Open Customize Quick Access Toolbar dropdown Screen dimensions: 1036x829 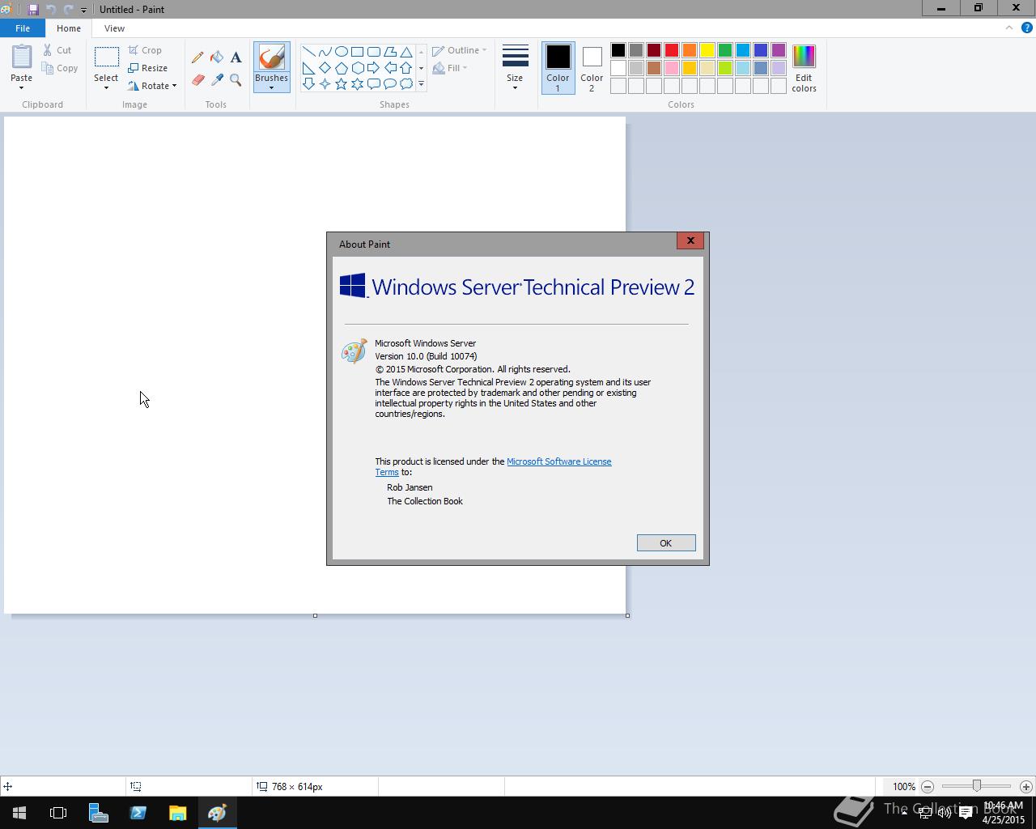(83, 10)
